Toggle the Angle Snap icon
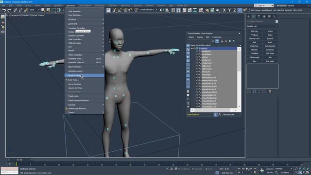The height and width of the screenshot is (175, 311). point(120,10)
